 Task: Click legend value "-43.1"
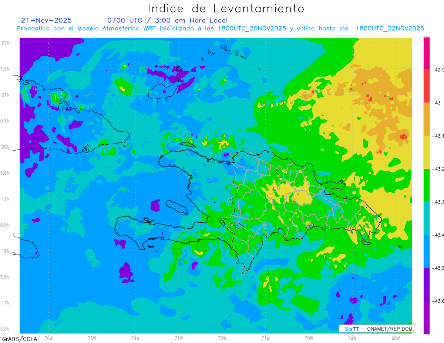click(x=438, y=136)
